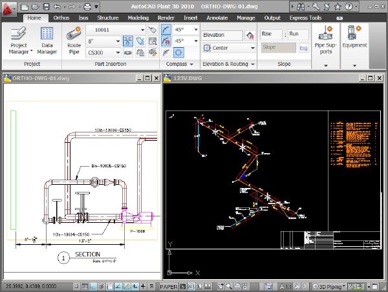Click the Route Pipe button
Screen dimensions: 388x292
74,41
